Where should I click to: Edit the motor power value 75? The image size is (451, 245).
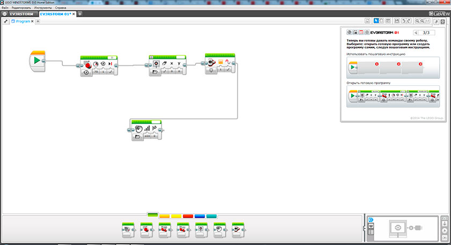[96, 71]
